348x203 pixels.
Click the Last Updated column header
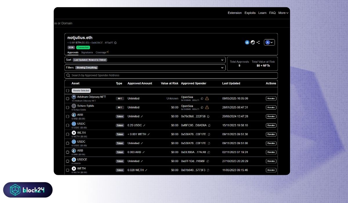coord(231,83)
